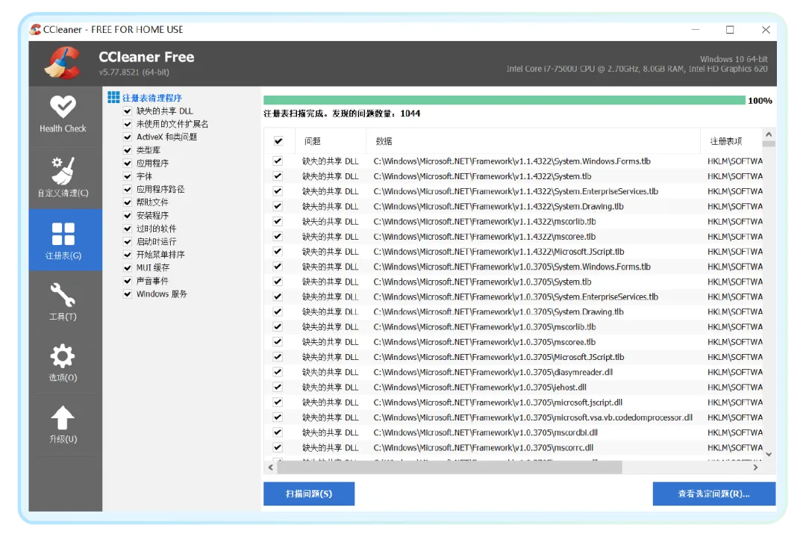Select the v1.1.4322 mscoree.tlb path
806x537 pixels.
[x=484, y=237]
